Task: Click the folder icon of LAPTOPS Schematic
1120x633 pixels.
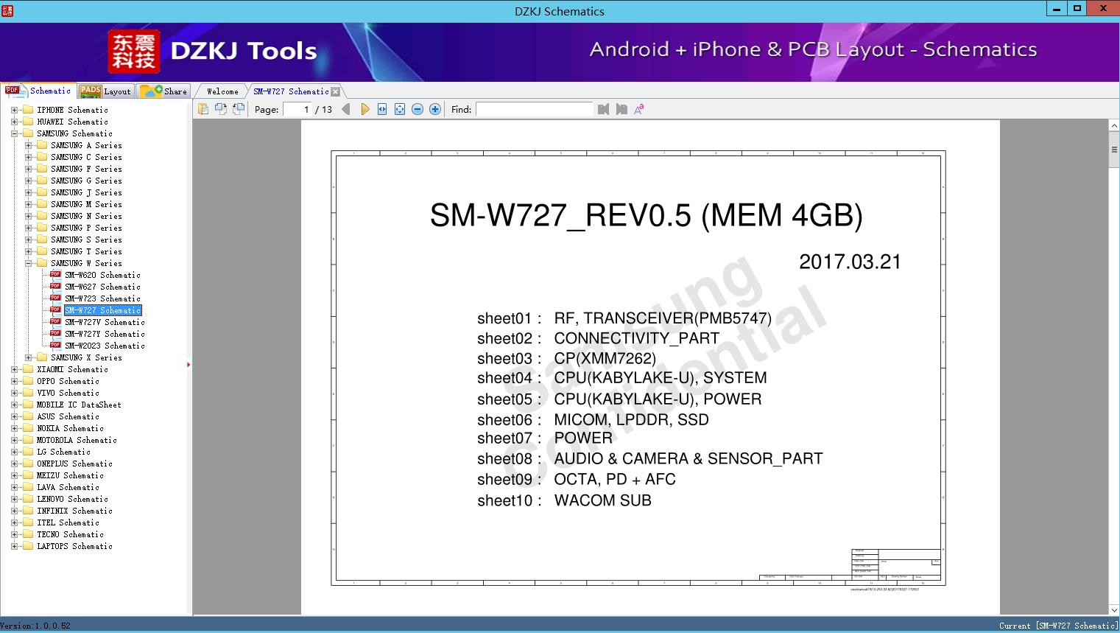Action: [28, 546]
